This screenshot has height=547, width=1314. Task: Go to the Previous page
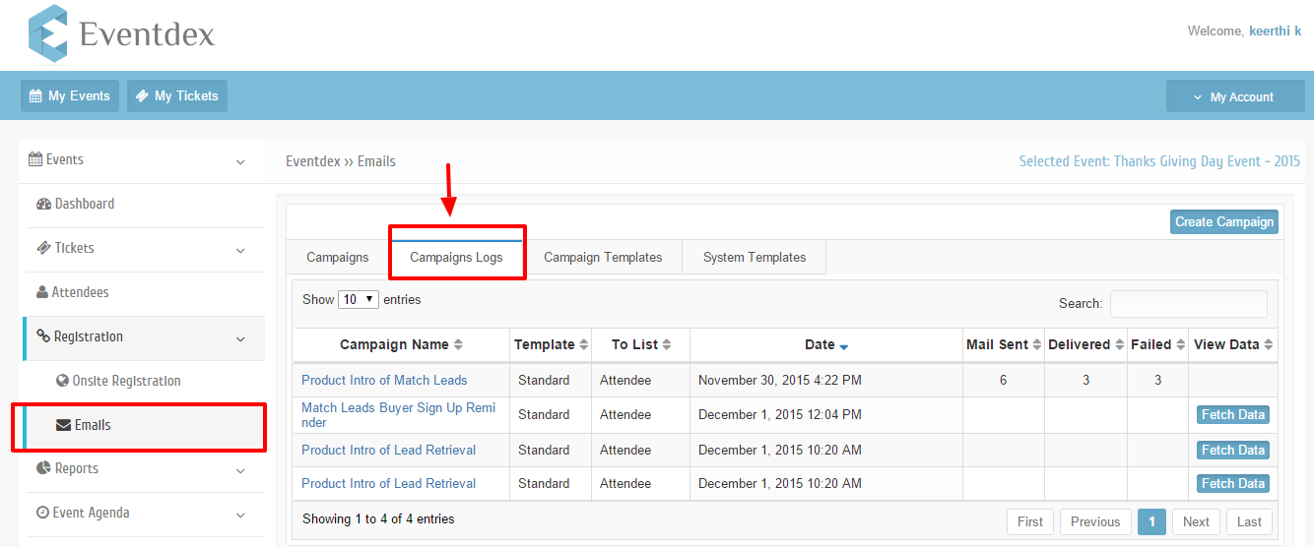(x=1095, y=521)
